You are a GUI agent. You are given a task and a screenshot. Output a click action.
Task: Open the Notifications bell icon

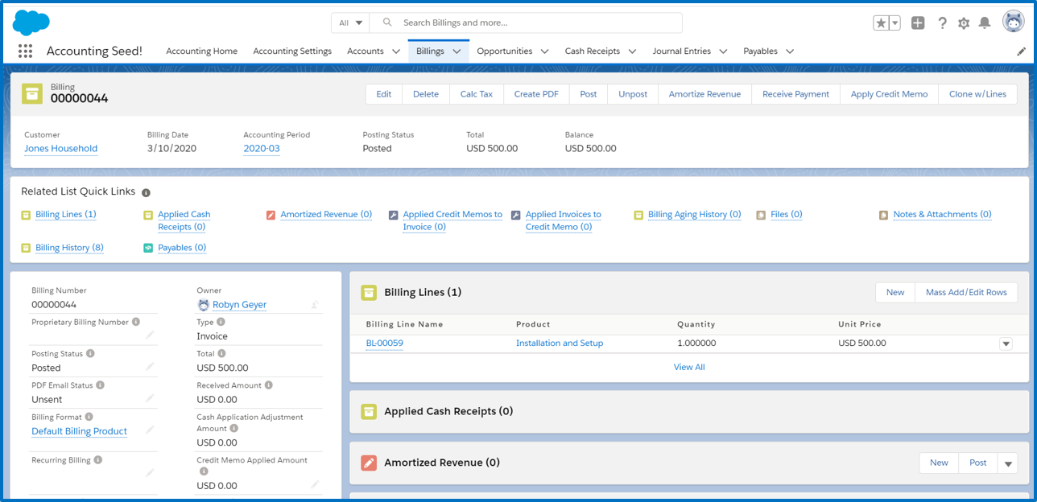[985, 23]
